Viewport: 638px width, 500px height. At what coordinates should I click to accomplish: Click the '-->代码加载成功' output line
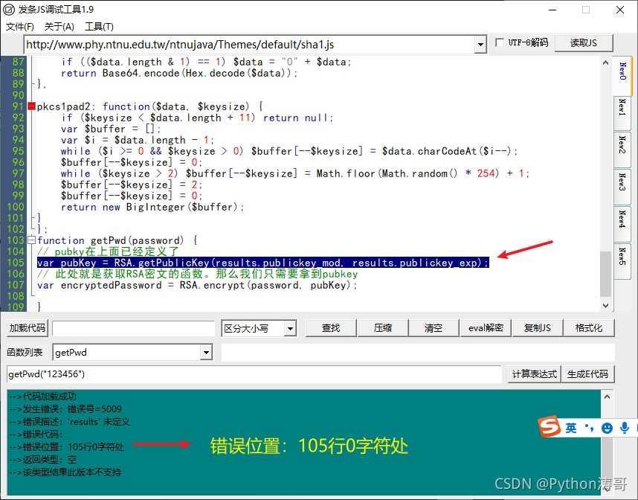pyautogui.click(x=42, y=396)
